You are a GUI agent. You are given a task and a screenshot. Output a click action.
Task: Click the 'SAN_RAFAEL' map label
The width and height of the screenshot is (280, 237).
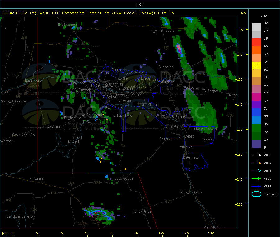click(114, 85)
